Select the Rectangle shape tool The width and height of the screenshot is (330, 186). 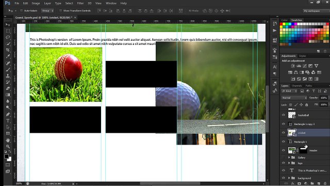[8, 133]
